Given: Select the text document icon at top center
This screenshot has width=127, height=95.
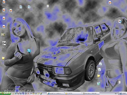Looking at the screenshot, I should 48,6.
